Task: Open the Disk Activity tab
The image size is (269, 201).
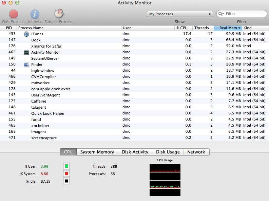Action: coord(135,152)
